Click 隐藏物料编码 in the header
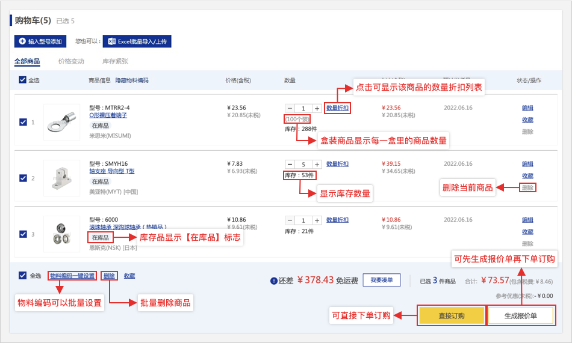 tap(132, 80)
